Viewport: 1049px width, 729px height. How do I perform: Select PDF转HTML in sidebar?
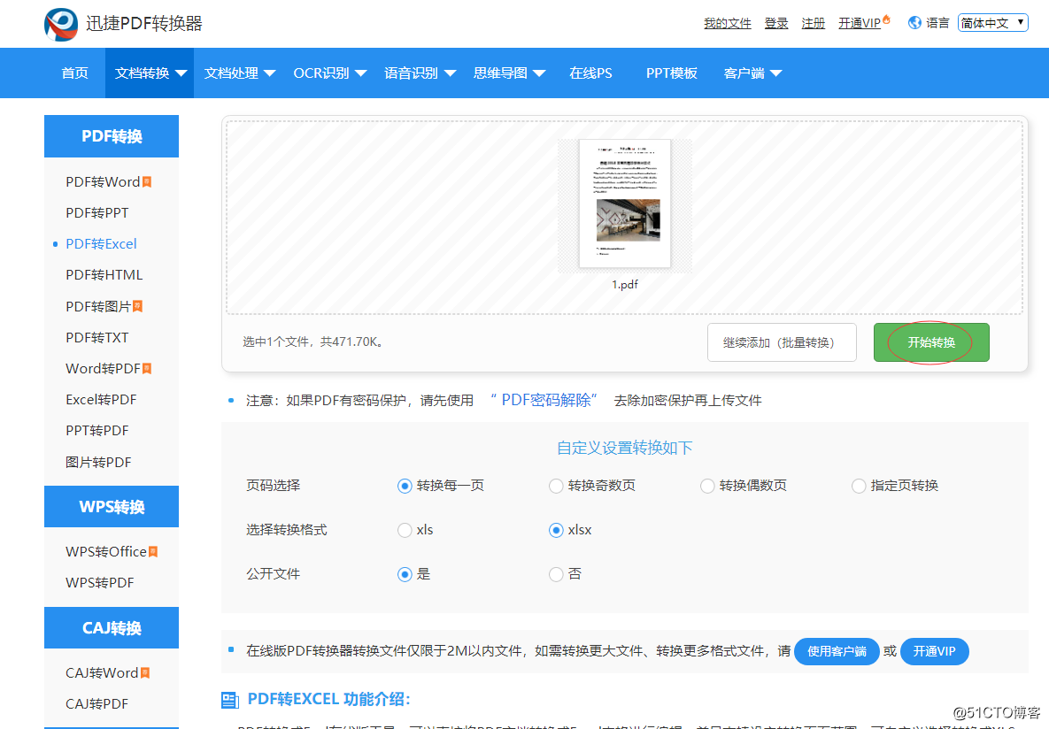(104, 275)
